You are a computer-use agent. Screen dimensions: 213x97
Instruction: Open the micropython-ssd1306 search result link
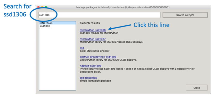coord(93,30)
